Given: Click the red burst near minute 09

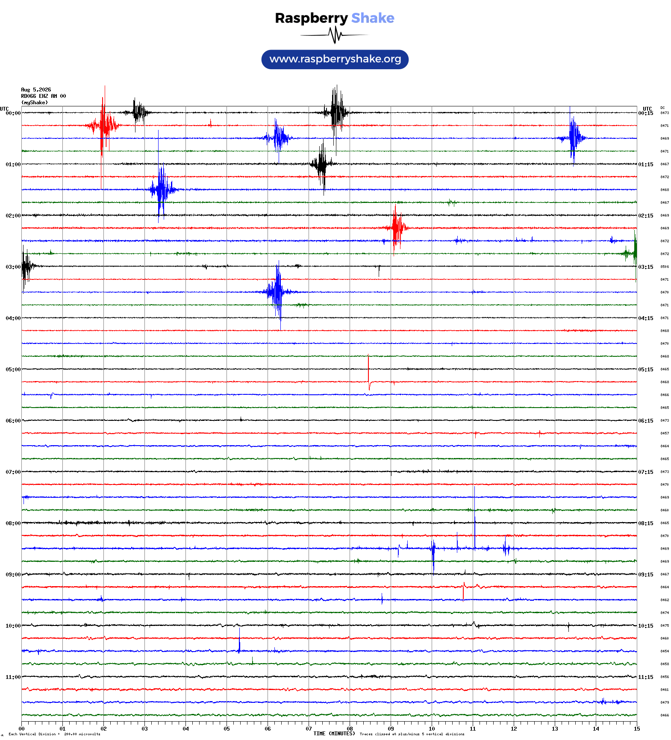Looking at the screenshot, I should 397,228.
